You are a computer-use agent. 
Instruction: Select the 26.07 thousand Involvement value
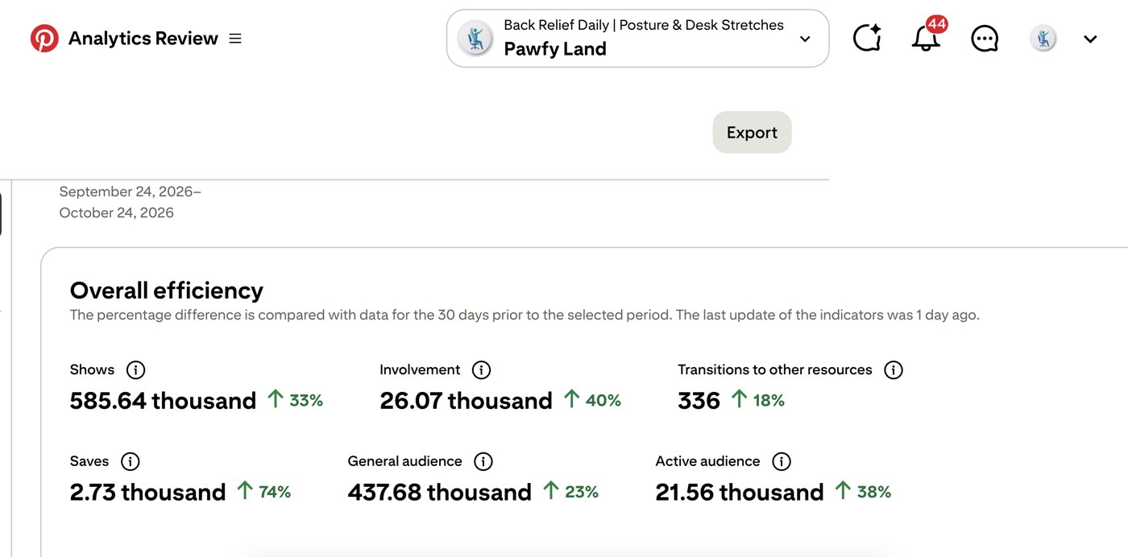click(x=467, y=401)
